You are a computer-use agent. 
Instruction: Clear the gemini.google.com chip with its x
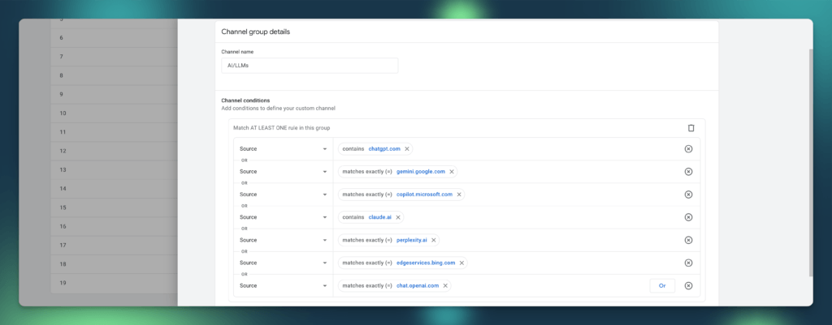pos(452,172)
